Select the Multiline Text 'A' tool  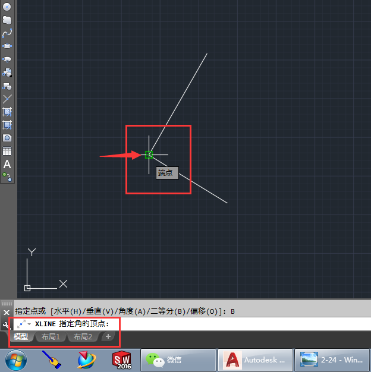point(7,164)
